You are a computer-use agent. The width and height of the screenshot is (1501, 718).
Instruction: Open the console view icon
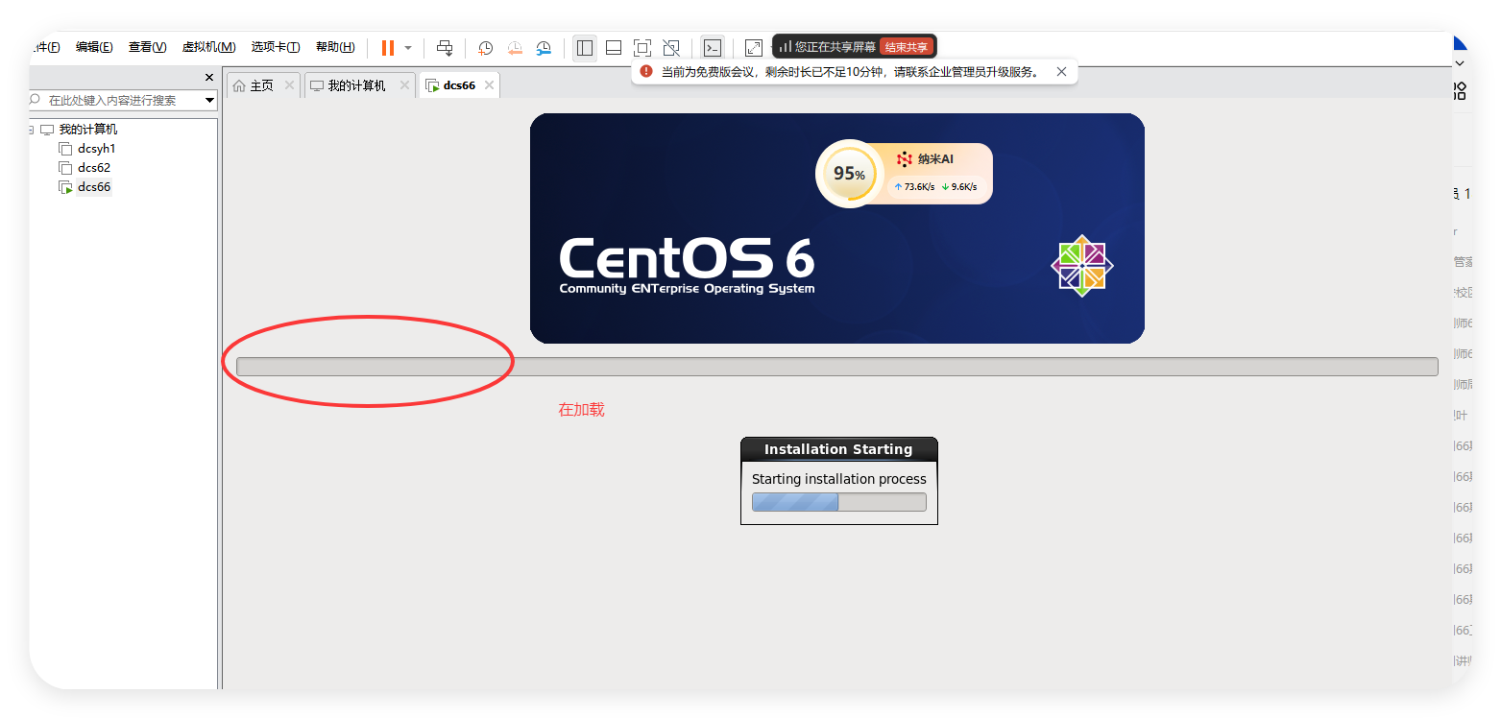[x=712, y=48]
